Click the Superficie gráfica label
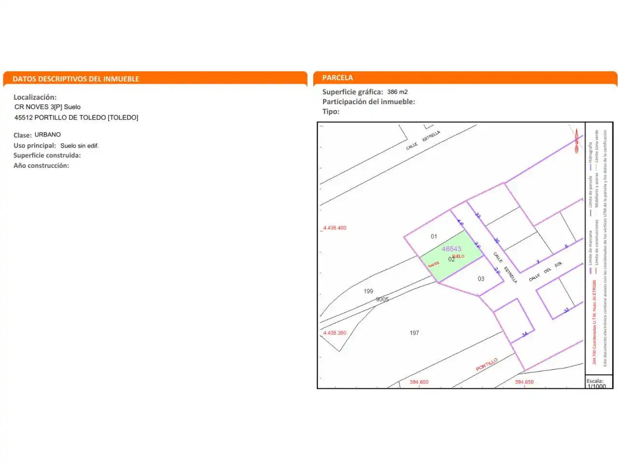This screenshot has width=618, height=463. (353, 92)
